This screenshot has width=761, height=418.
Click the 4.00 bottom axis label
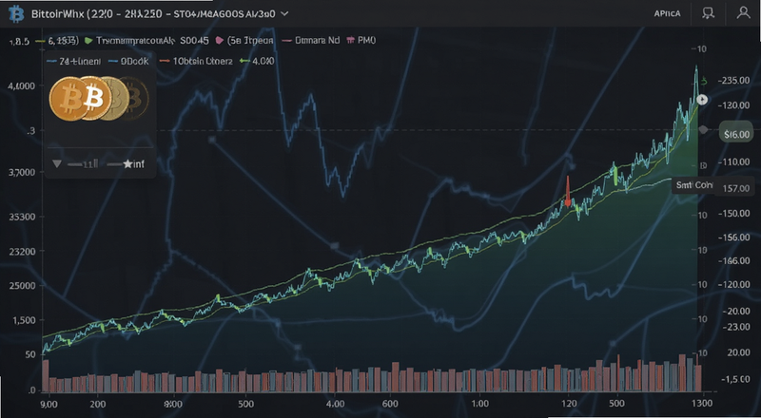pos(336,404)
